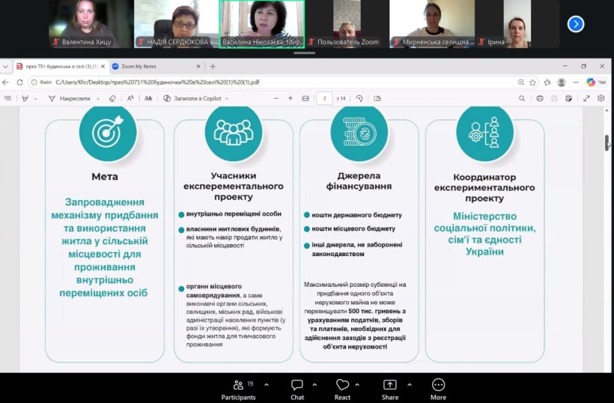Screen dimensions: 614x403
Task: Show next video participants arrow
Action: click(x=576, y=24)
